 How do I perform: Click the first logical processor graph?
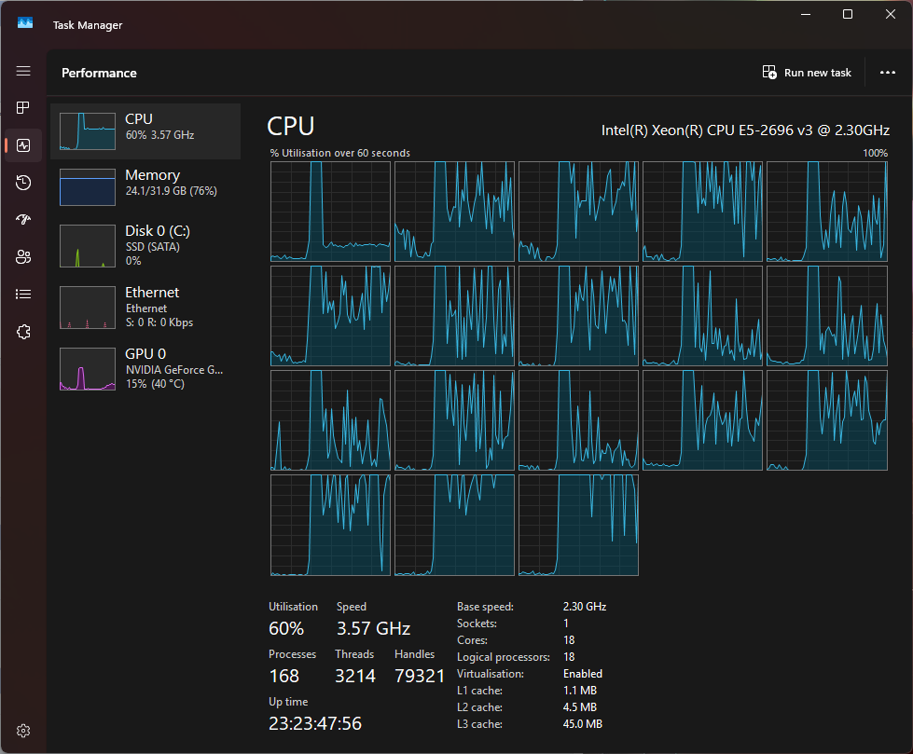[x=330, y=212]
